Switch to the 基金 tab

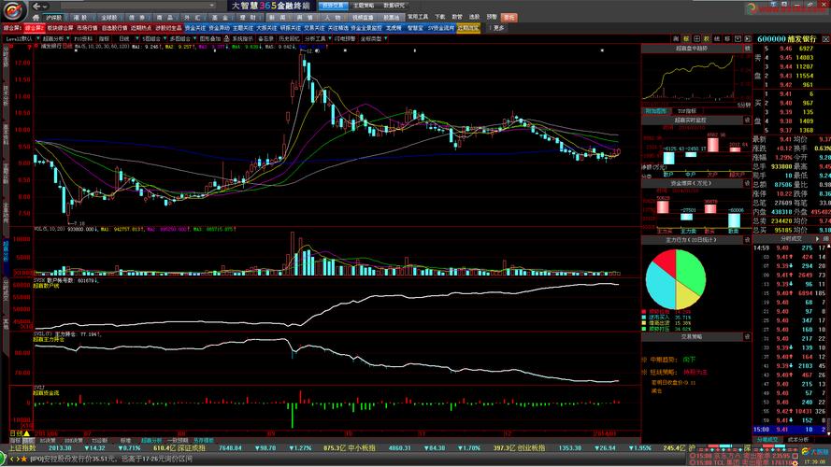(220, 18)
